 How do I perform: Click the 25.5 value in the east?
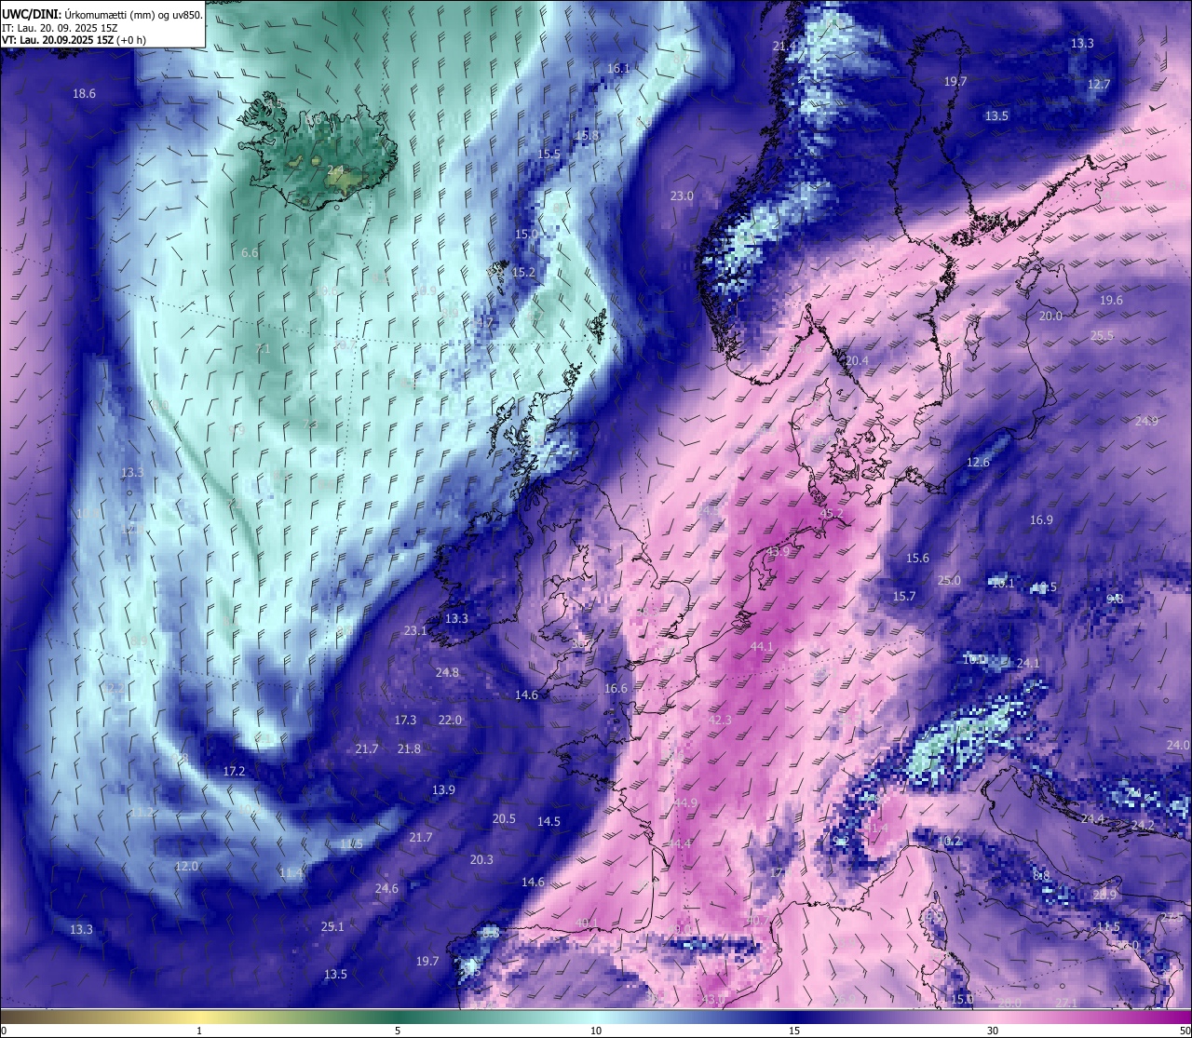[x=1102, y=335]
